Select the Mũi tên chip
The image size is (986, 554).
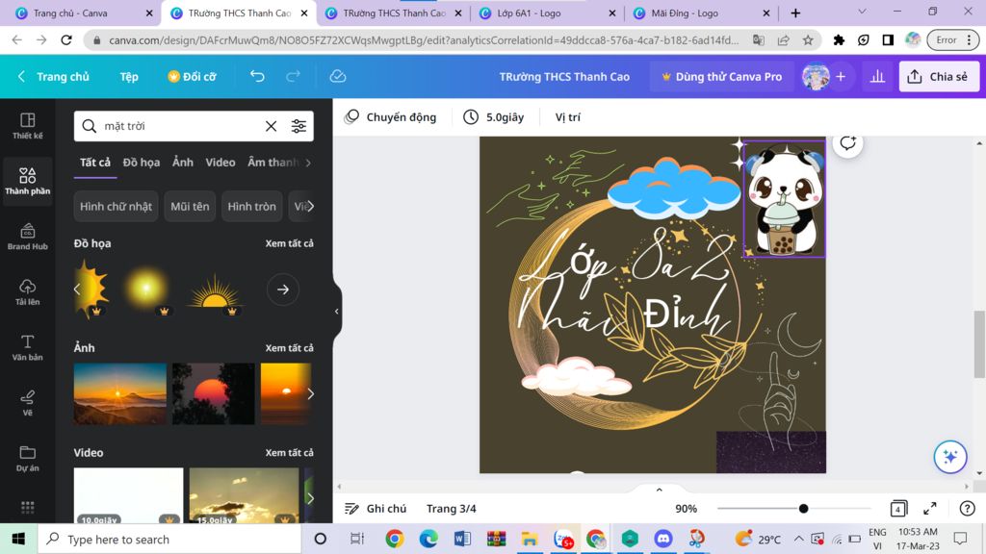click(190, 206)
